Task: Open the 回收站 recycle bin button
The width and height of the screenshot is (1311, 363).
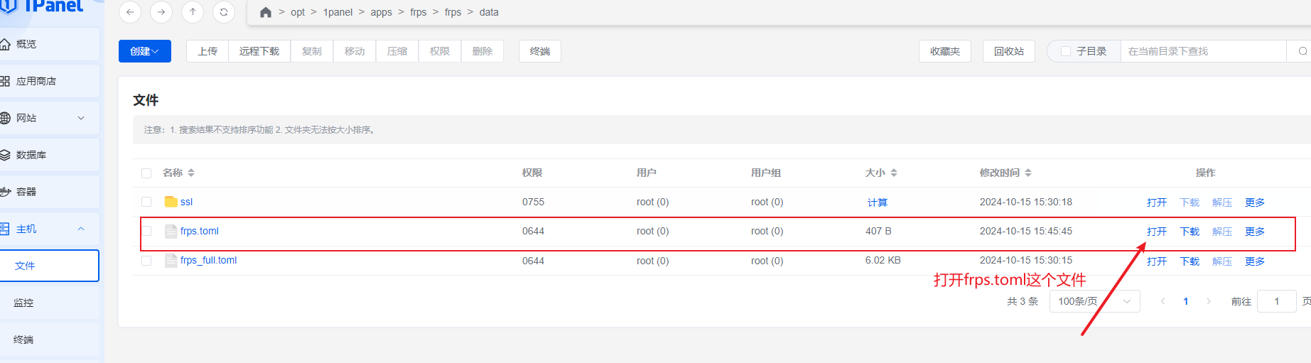Action: click(x=1009, y=51)
